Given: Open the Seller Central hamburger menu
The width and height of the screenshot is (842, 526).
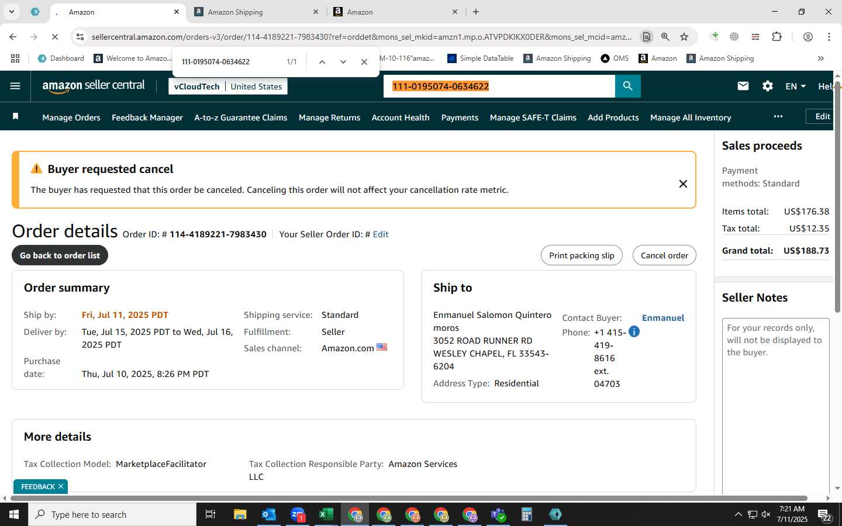Looking at the screenshot, I should click(x=15, y=86).
